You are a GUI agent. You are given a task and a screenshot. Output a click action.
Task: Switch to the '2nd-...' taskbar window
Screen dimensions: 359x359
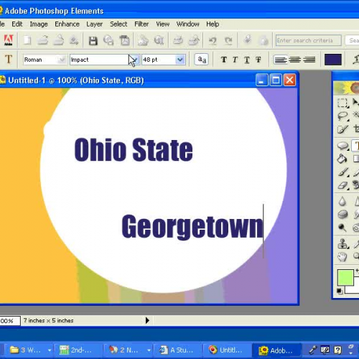click(x=78, y=350)
